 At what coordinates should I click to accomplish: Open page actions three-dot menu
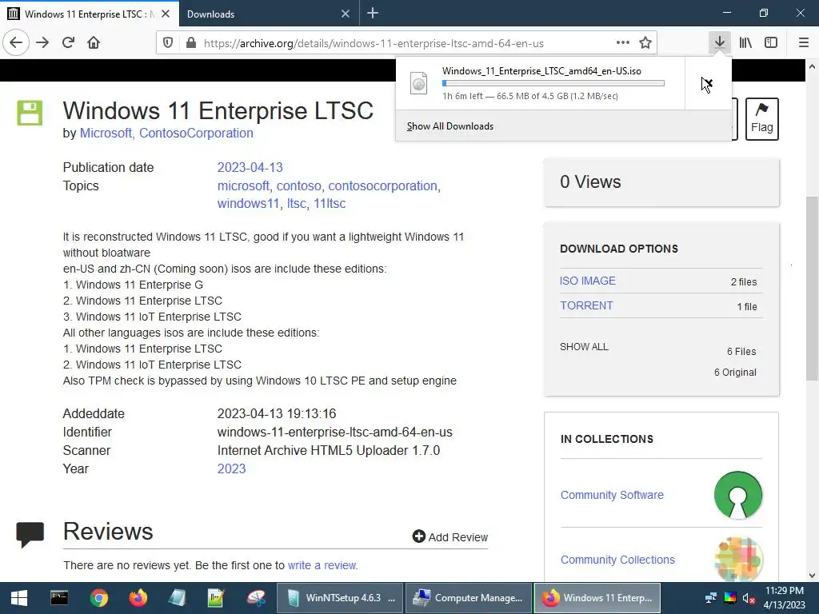tap(622, 43)
